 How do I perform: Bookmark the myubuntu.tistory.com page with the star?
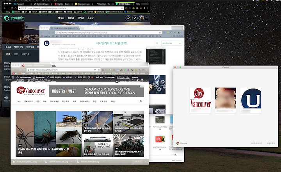point(160,33)
